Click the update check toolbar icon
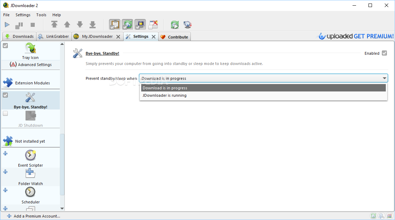This screenshot has height=220, width=395. (x=174, y=25)
